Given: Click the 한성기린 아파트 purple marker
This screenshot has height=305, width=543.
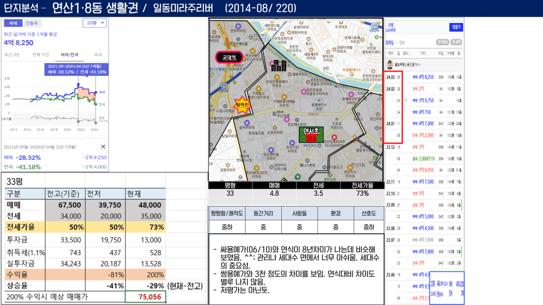Looking at the screenshot, I should tap(292, 142).
